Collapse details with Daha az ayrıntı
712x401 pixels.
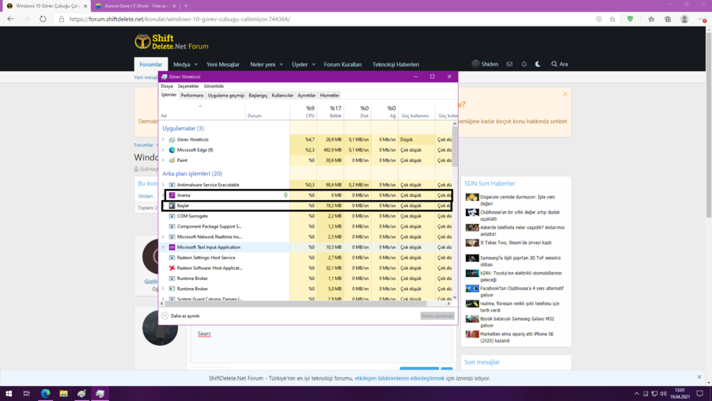click(x=180, y=316)
